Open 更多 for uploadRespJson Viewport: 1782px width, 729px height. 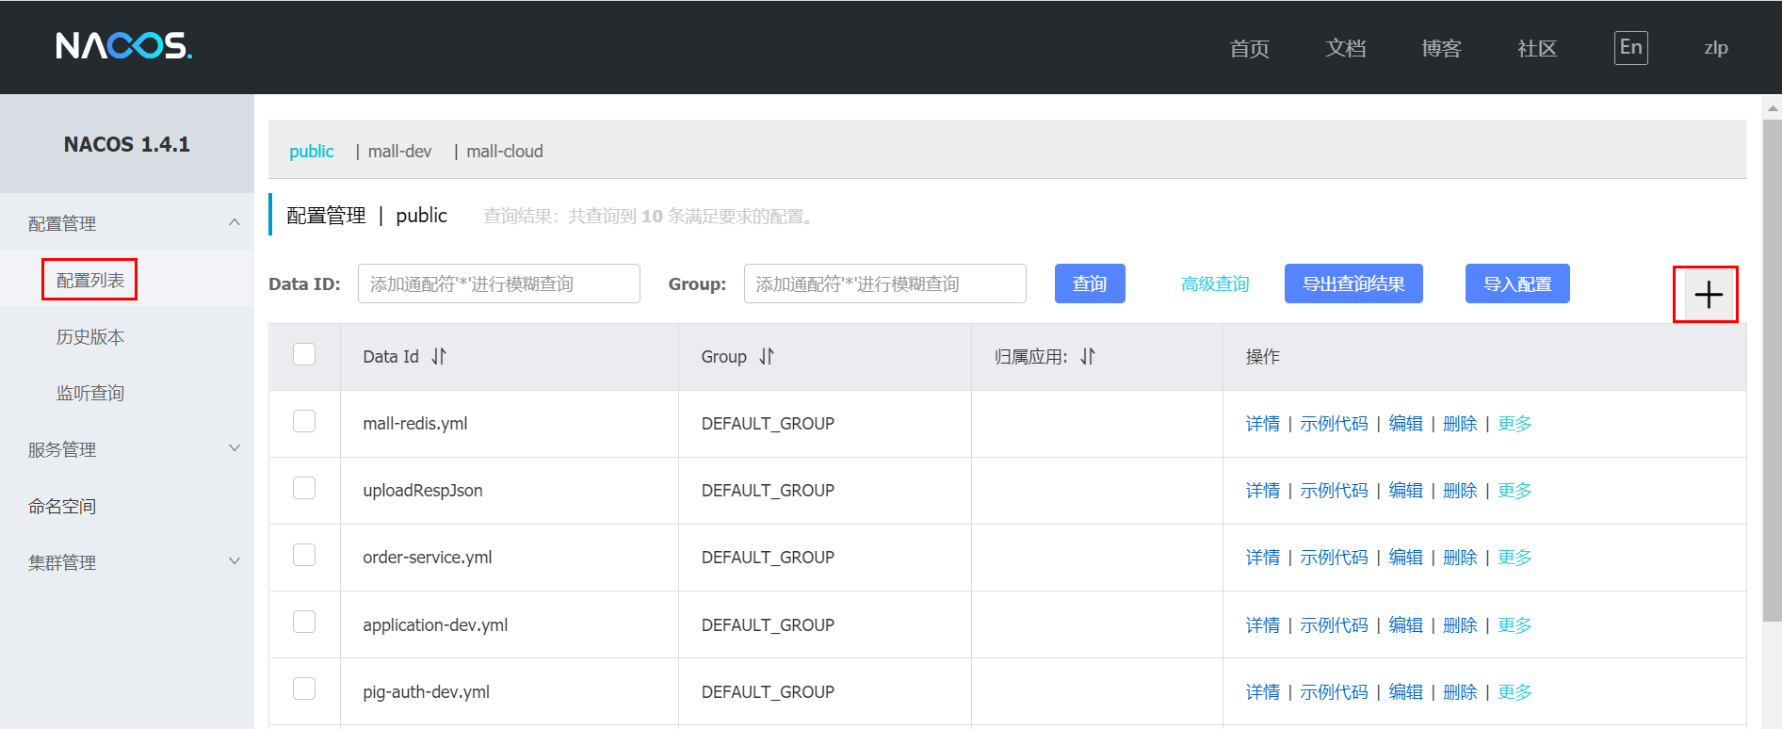(x=1515, y=491)
